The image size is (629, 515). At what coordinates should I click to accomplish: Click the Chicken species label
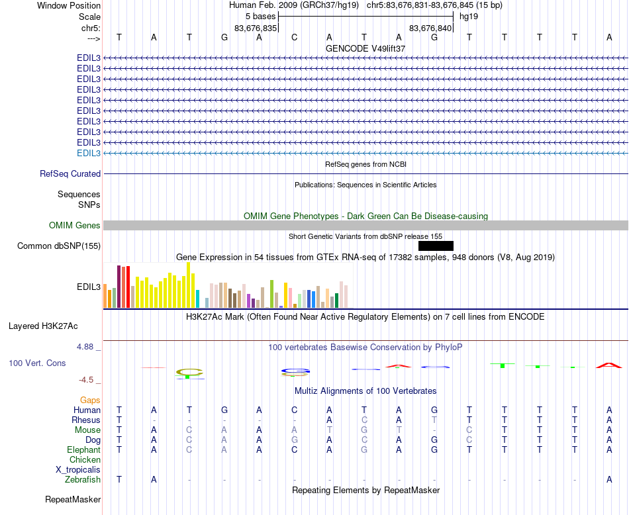coord(85,459)
